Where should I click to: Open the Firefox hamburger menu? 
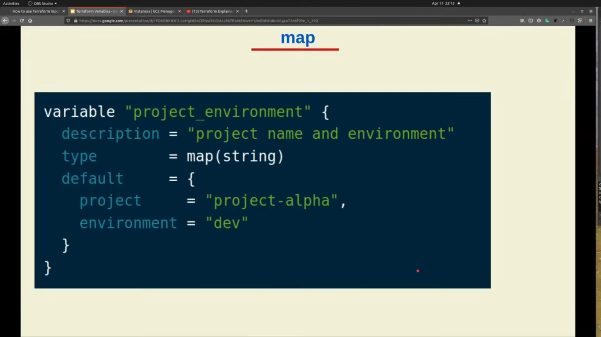[591, 21]
